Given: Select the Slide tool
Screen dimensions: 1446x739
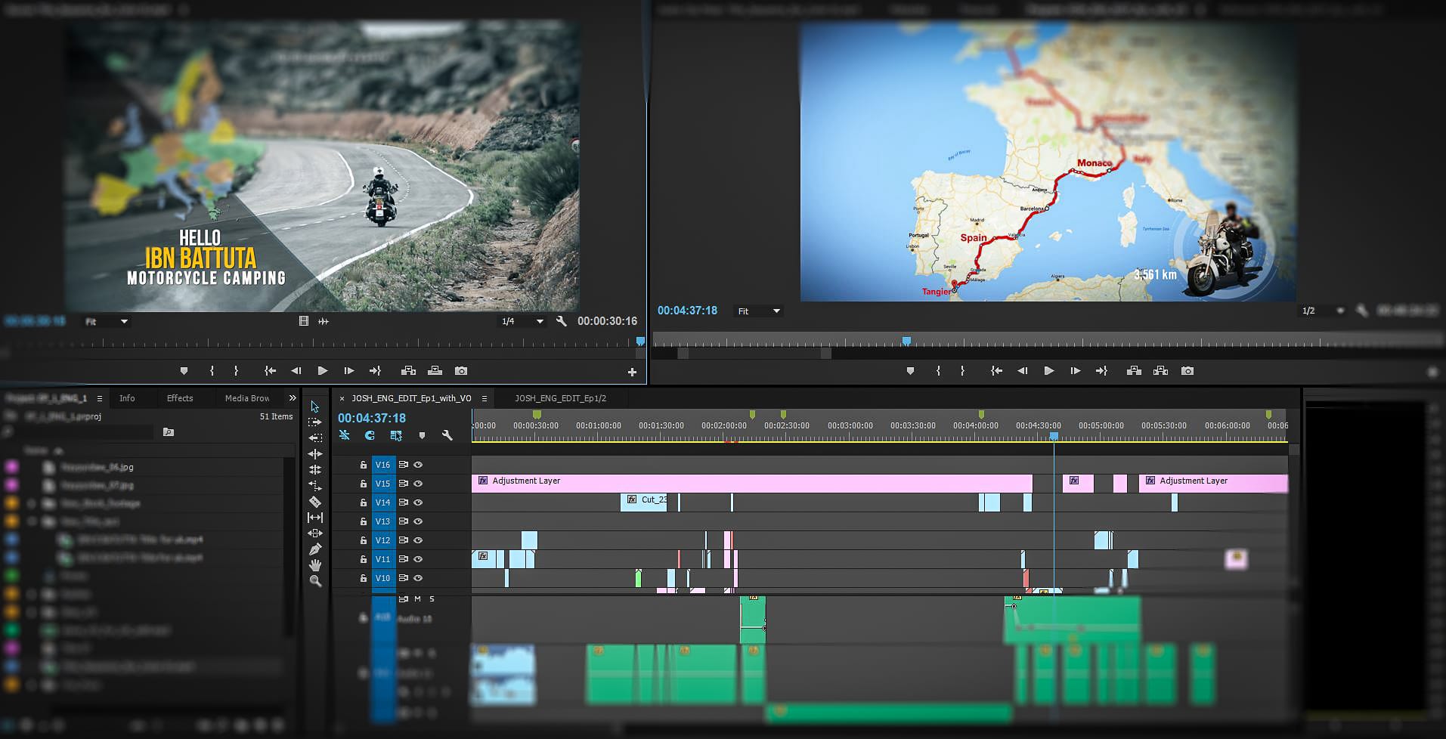Looking at the screenshot, I should point(315,533).
